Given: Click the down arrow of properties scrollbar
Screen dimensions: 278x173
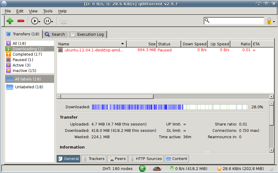Looking at the screenshot, I should click(x=271, y=150).
